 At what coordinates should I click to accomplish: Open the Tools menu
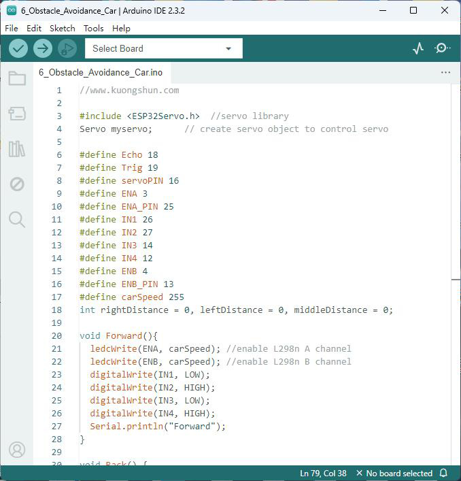click(x=93, y=29)
